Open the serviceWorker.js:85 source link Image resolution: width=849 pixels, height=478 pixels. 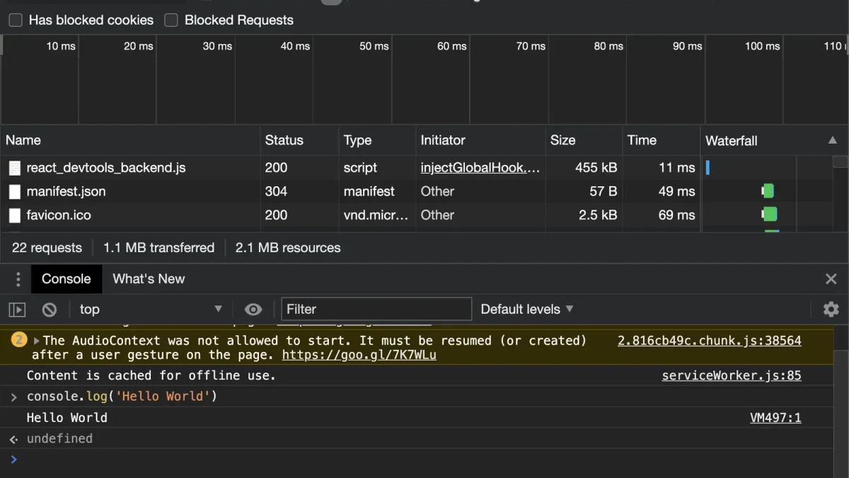click(732, 376)
